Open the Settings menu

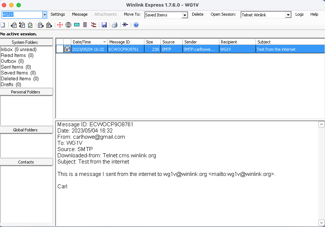coord(58,15)
